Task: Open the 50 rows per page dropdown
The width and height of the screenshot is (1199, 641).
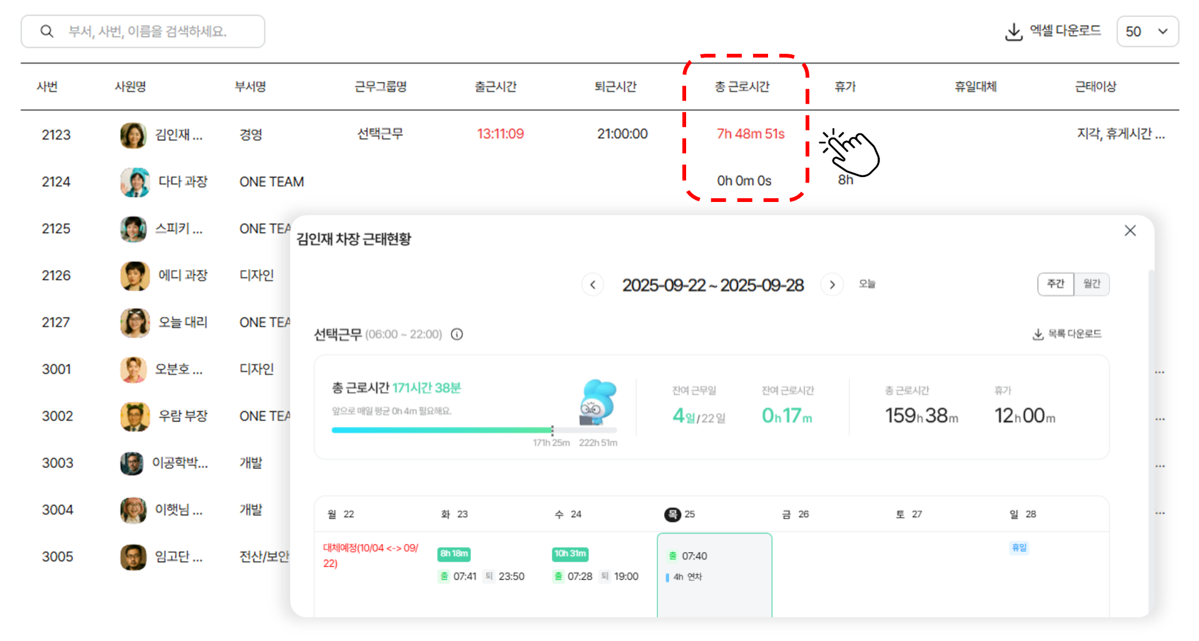Action: (1147, 32)
